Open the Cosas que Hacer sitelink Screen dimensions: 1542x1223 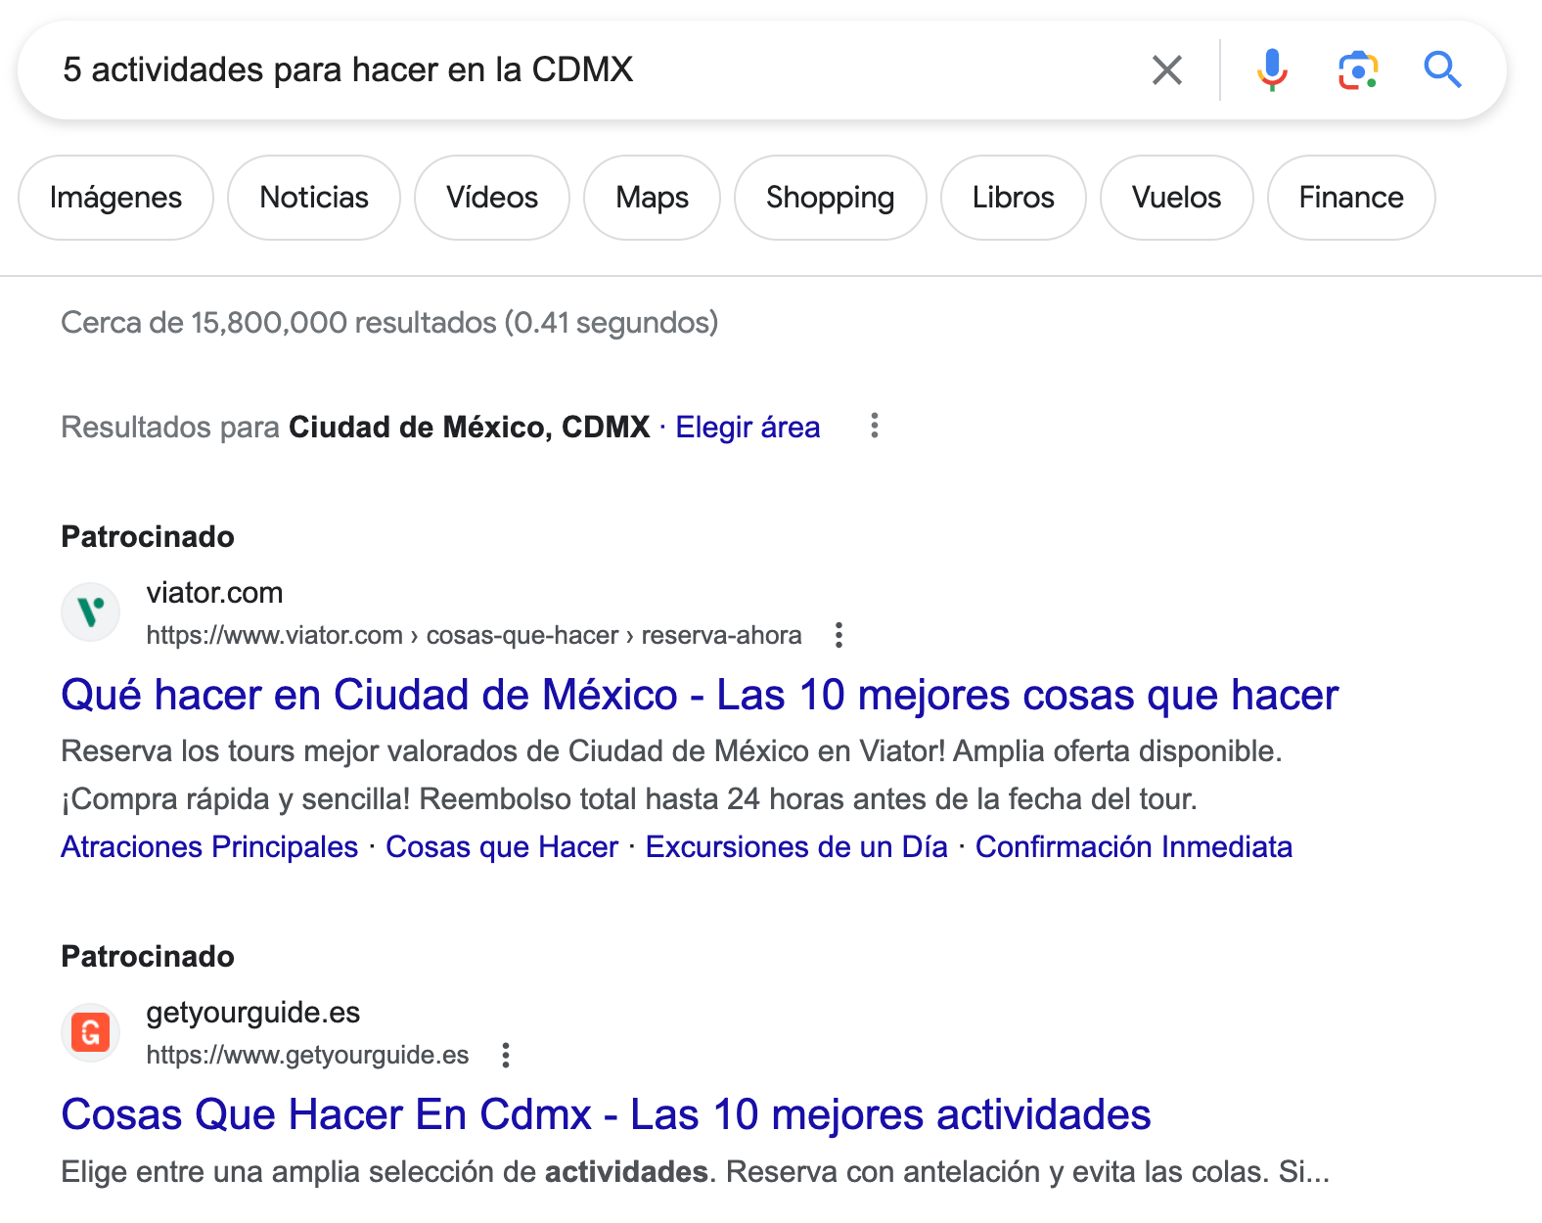click(502, 846)
